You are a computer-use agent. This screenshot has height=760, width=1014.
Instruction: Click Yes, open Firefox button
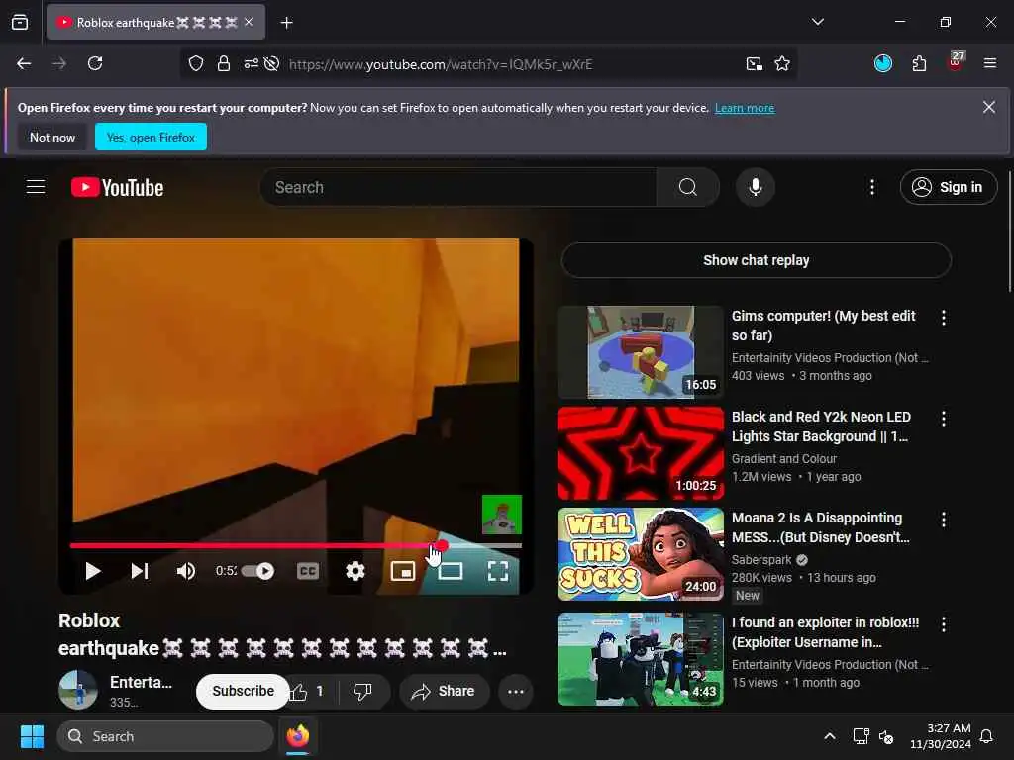click(x=151, y=137)
